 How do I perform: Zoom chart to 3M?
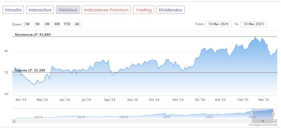click(x=47, y=24)
